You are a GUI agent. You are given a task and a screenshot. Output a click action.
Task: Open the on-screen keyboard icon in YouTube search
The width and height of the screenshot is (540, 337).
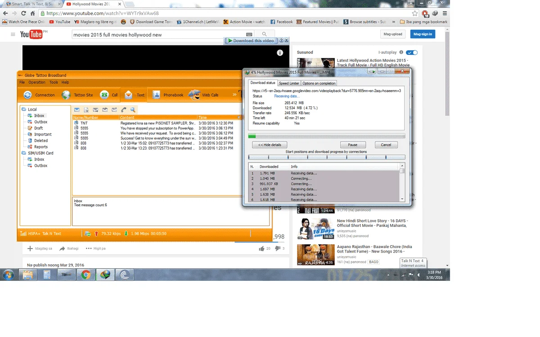(249, 35)
